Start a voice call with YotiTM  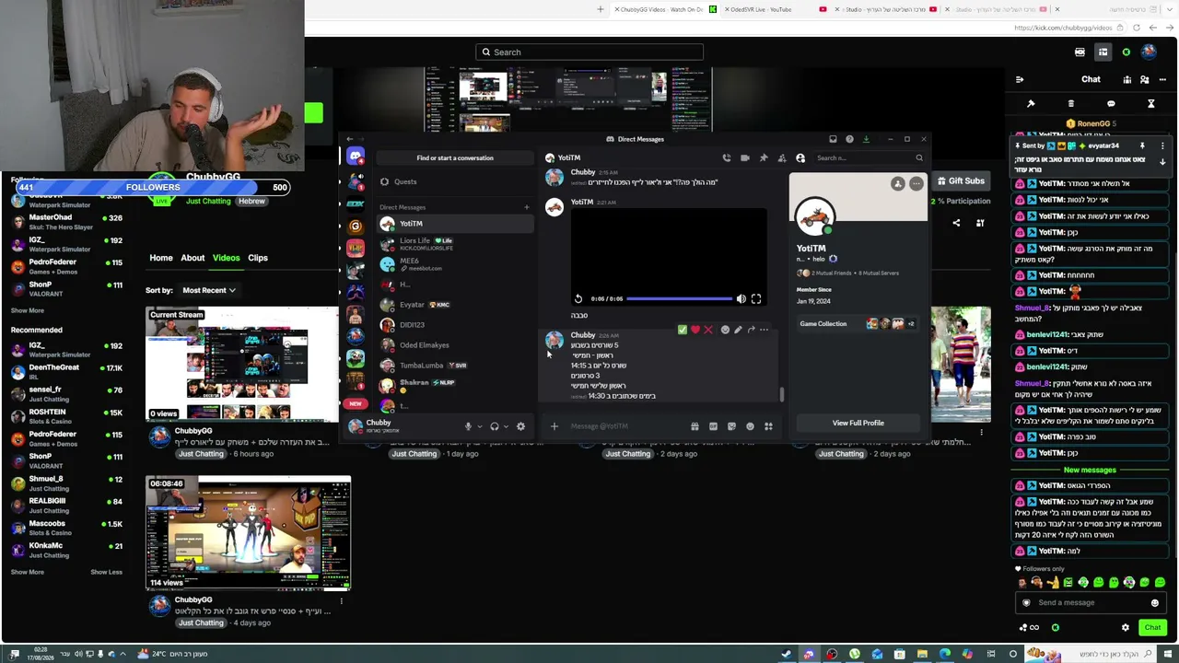pyautogui.click(x=726, y=158)
